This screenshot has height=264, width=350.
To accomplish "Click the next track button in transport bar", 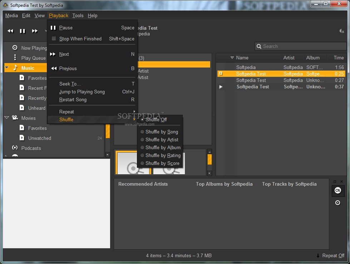I will (35, 31).
